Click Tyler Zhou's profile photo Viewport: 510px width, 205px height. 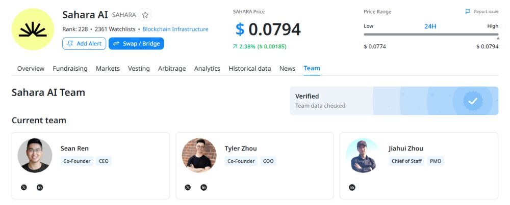199,155
